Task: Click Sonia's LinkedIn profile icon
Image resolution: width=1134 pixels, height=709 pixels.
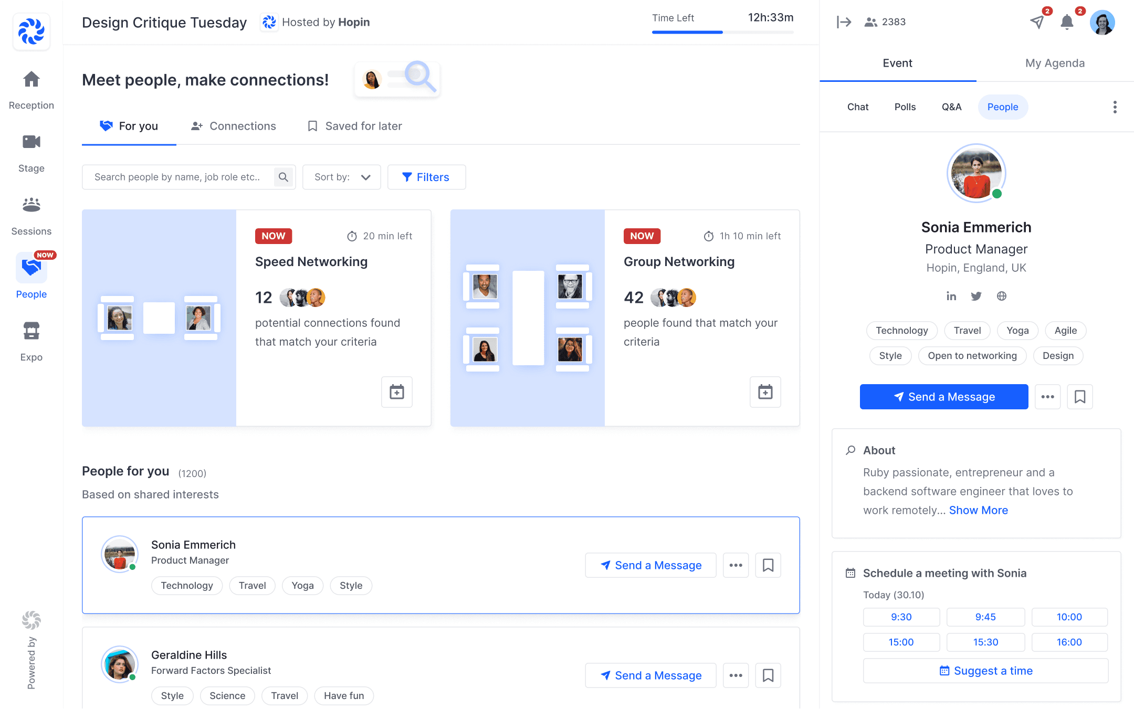Action: pyautogui.click(x=951, y=296)
